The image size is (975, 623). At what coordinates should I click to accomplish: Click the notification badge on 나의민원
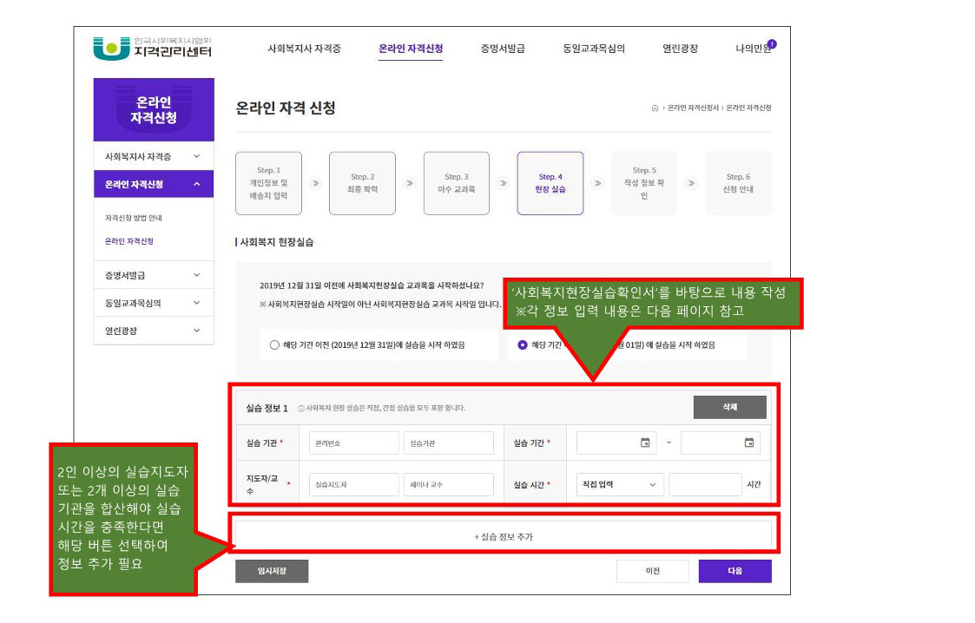click(772, 44)
